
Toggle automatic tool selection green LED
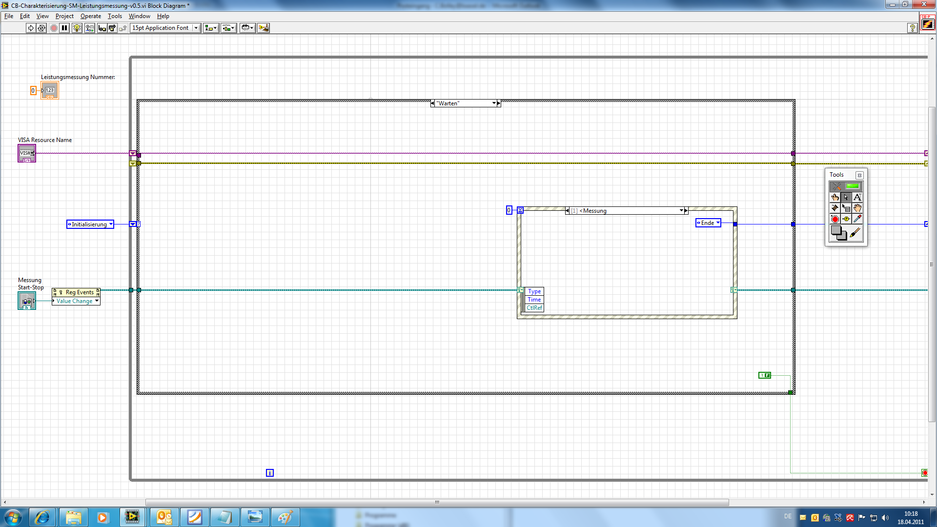852,186
